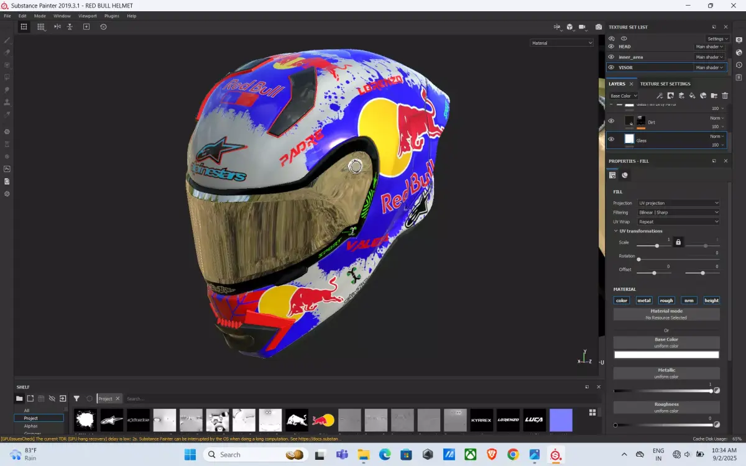Click the shelf filter funnel icon
This screenshot has height=466, width=746.
pyautogui.click(x=76, y=398)
